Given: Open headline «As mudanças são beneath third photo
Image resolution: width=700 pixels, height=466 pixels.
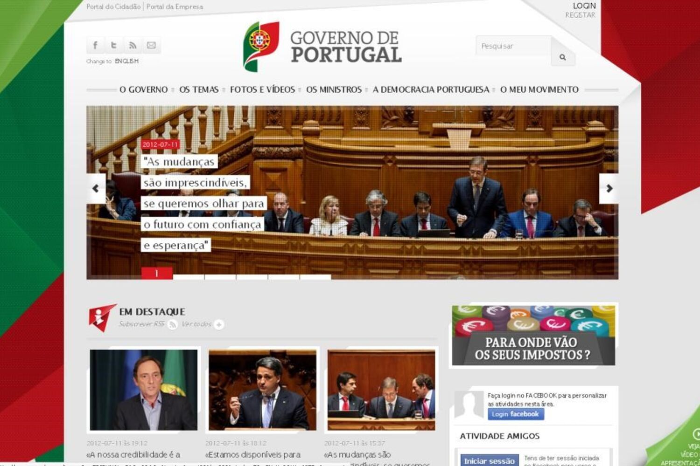Looking at the screenshot, I should (x=357, y=454).
